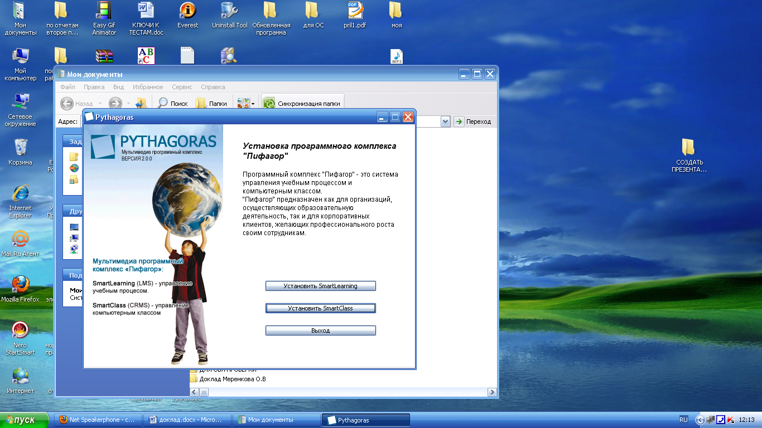Click Mail.Ru Агент desktop icon
This screenshot has height=428, width=762.
click(x=20, y=244)
